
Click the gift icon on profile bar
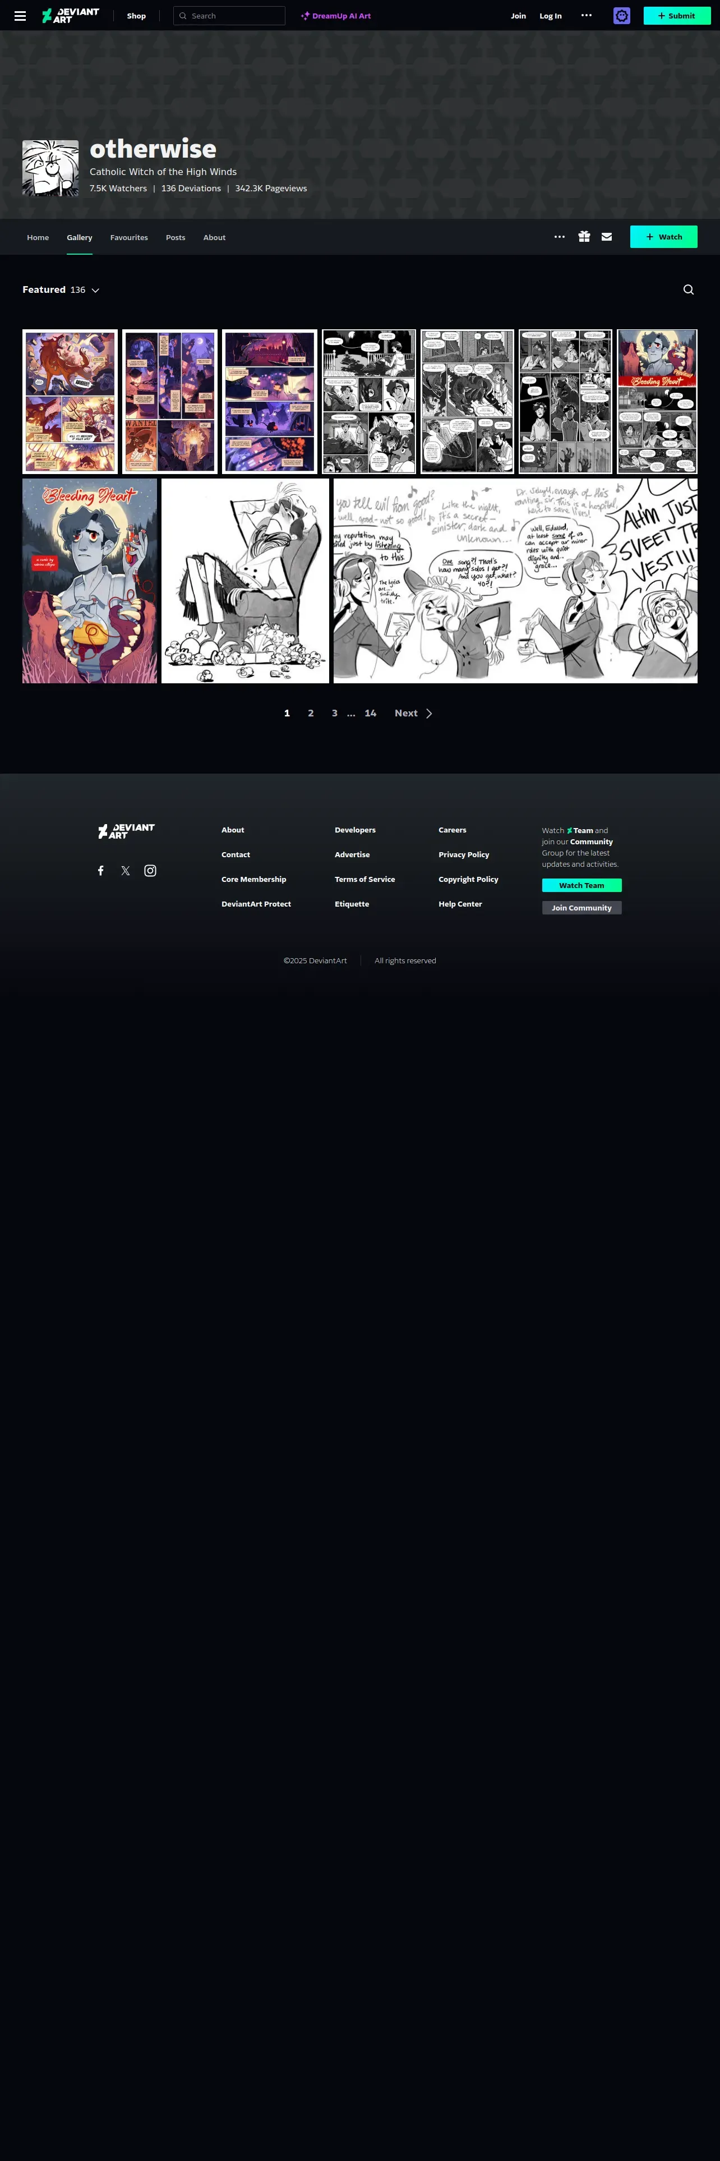pos(584,237)
